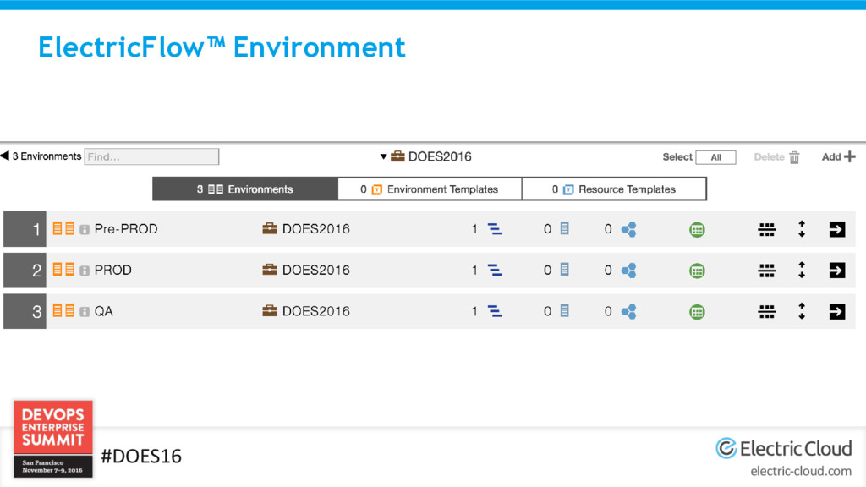866x487 pixels.
Task: Click the grid inventory icon for Pre-PROD
Action: click(766, 229)
